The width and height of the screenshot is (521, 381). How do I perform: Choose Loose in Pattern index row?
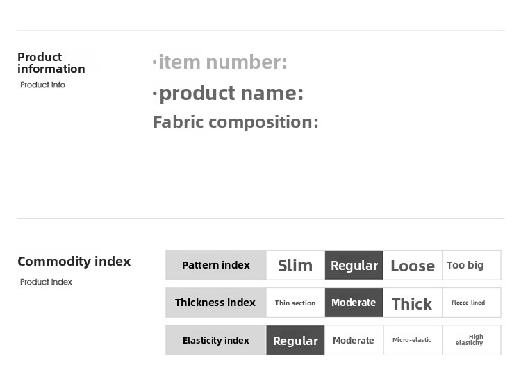click(413, 265)
